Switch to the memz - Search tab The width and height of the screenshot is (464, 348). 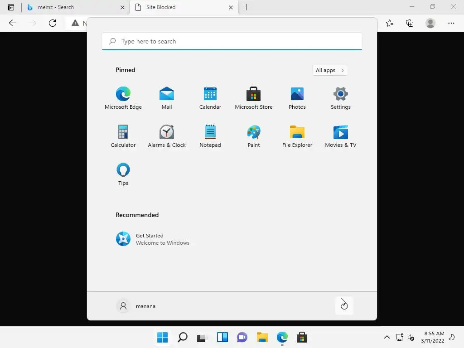pyautogui.click(x=76, y=7)
